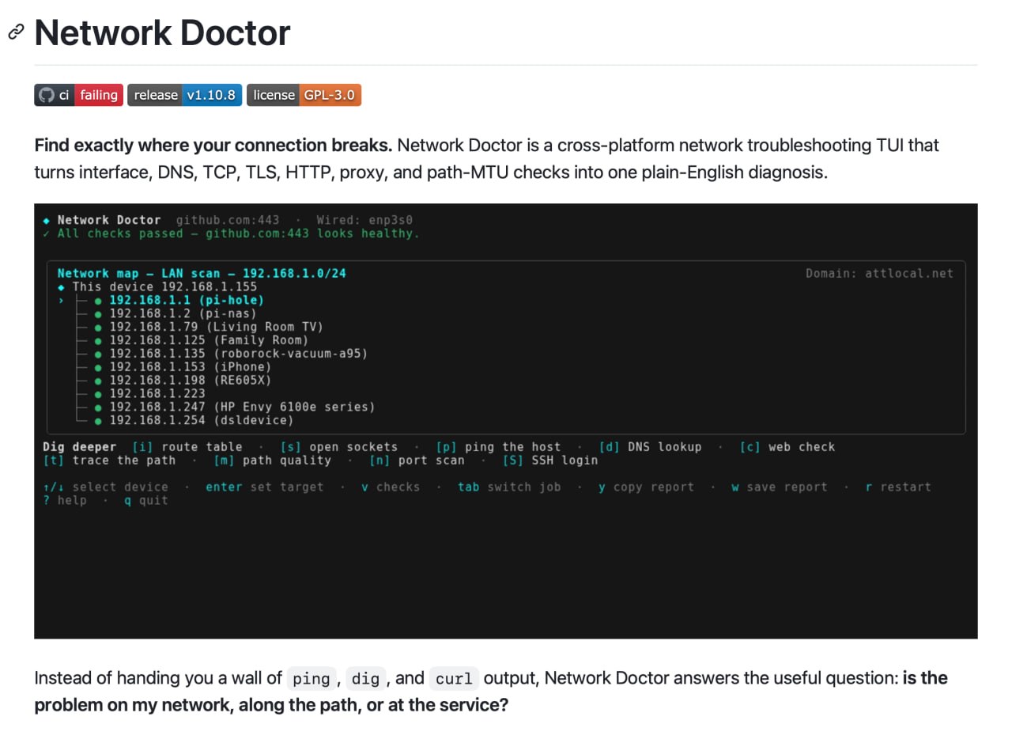Click the select device arrows hint
1012x743 pixels.
(105, 487)
